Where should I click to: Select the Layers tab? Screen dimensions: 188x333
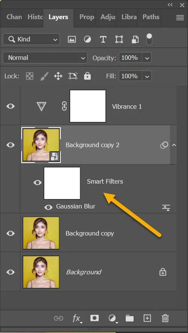[x=59, y=17]
